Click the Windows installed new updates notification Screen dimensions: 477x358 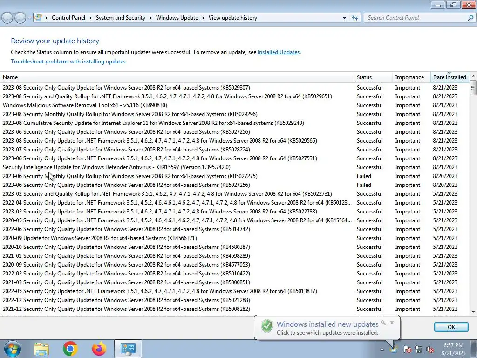(327, 328)
